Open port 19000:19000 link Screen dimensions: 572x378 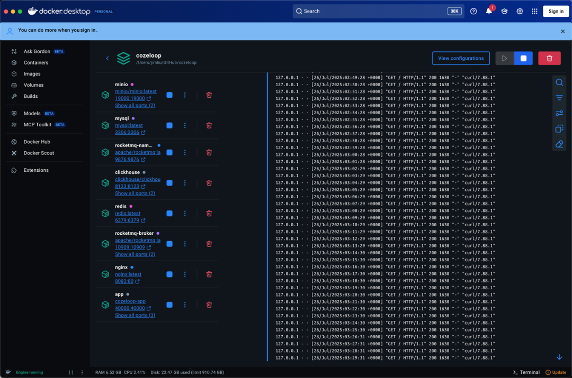[x=133, y=99]
